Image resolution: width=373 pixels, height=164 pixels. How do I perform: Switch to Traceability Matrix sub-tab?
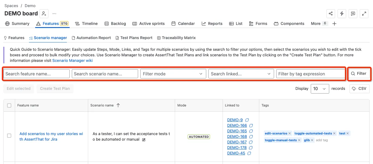(x=176, y=38)
